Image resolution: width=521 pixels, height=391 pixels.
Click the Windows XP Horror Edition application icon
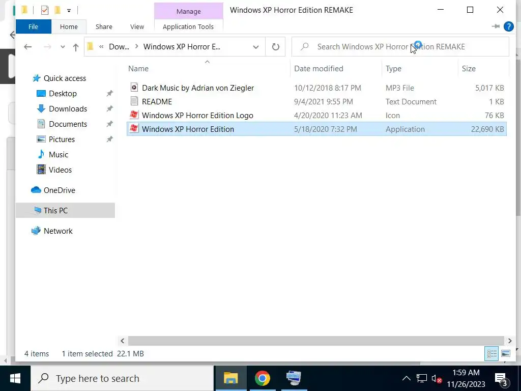[x=134, y=128]
